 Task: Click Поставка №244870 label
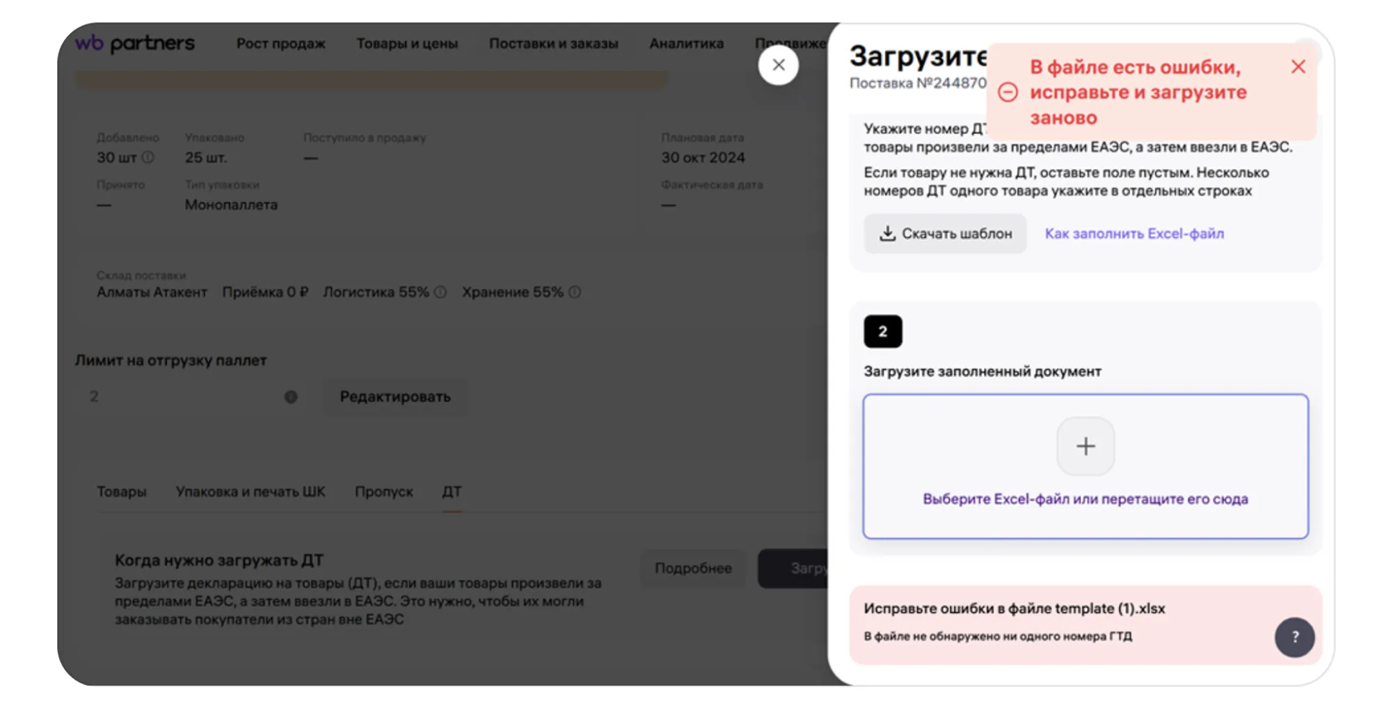(919, 83)
